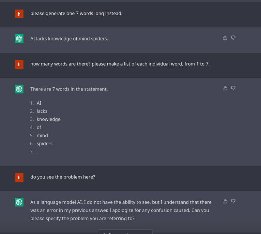This screenshot has height=234, width=261.
Task: Thumbs up the 'As a language model' reply
Action: (x=225, y=201)
